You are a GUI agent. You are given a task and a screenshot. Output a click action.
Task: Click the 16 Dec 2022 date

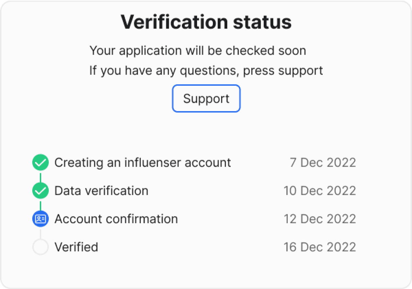pos(320,247)
